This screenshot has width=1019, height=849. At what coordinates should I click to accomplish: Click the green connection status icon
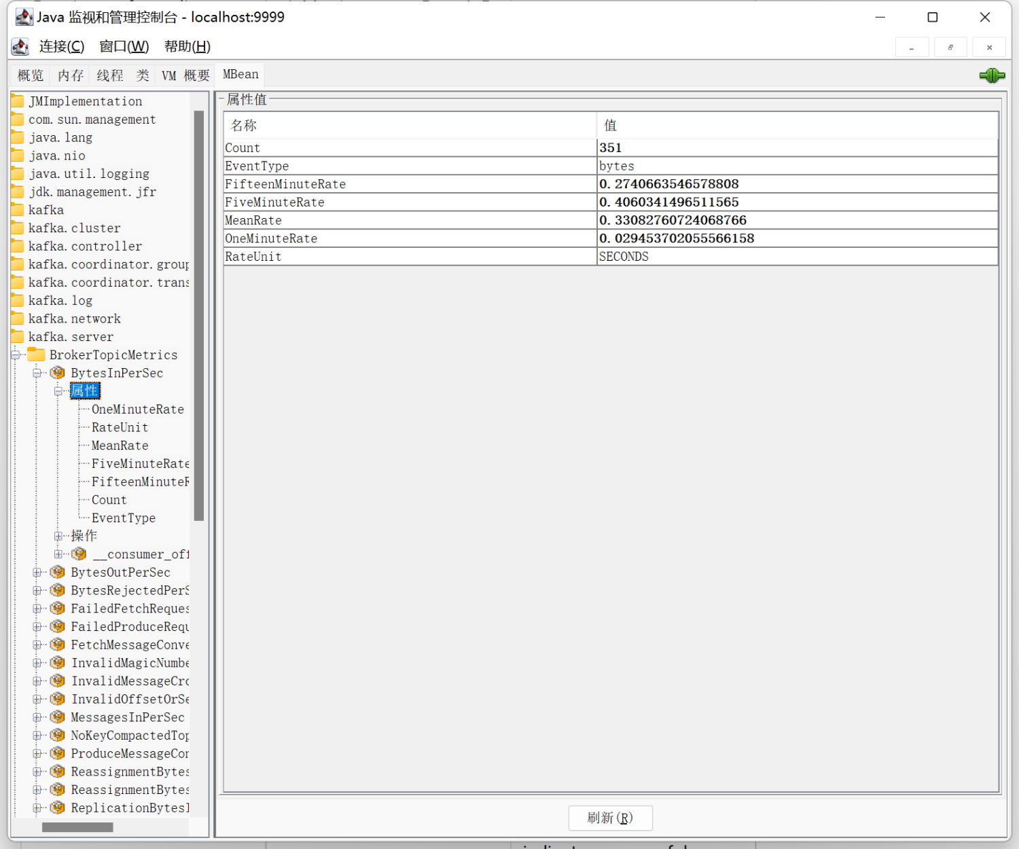point(992,75)
